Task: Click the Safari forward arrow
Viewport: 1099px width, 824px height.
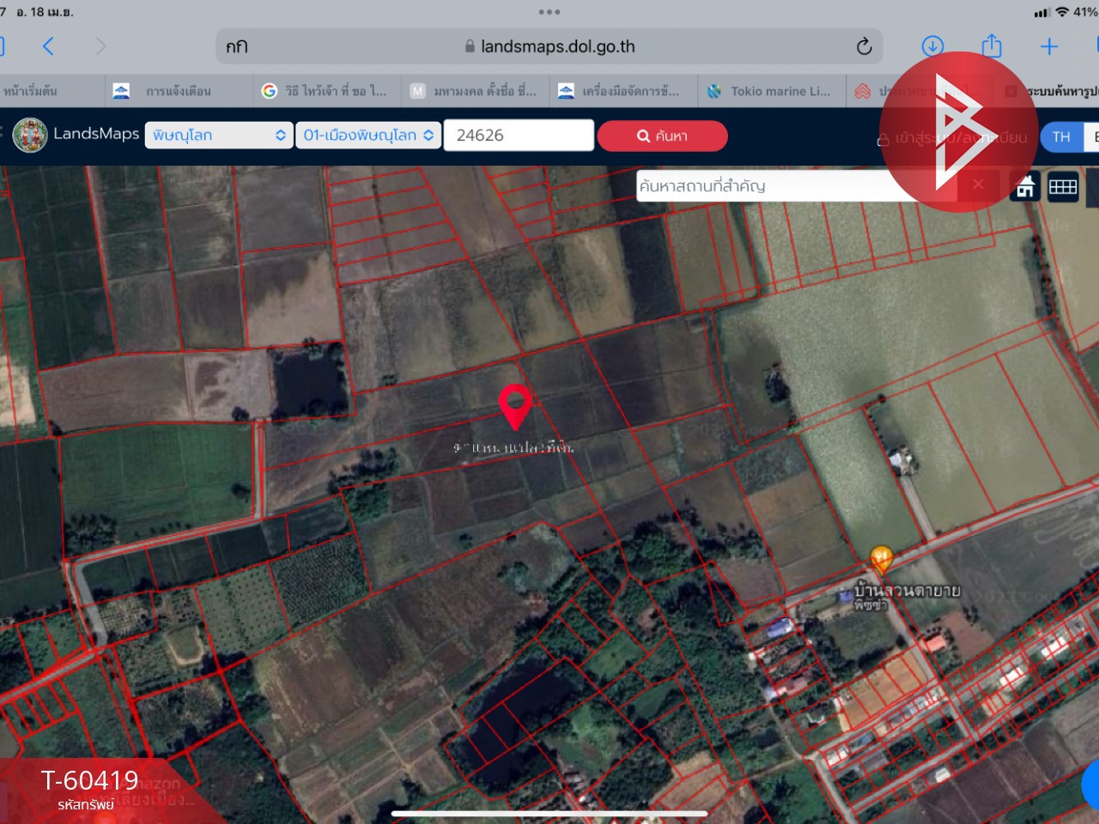Action: [x=101, y=46]
